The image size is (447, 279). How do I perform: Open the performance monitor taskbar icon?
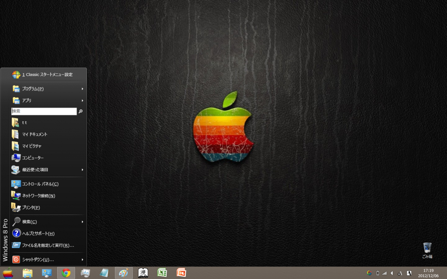[x=85, y=273]
